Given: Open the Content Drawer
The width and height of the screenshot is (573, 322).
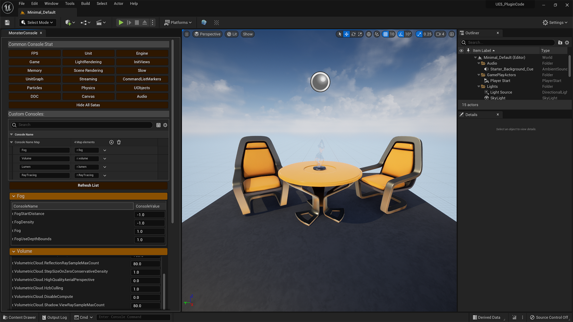Looking at the screenshot, I should click(x=19, y=317).
